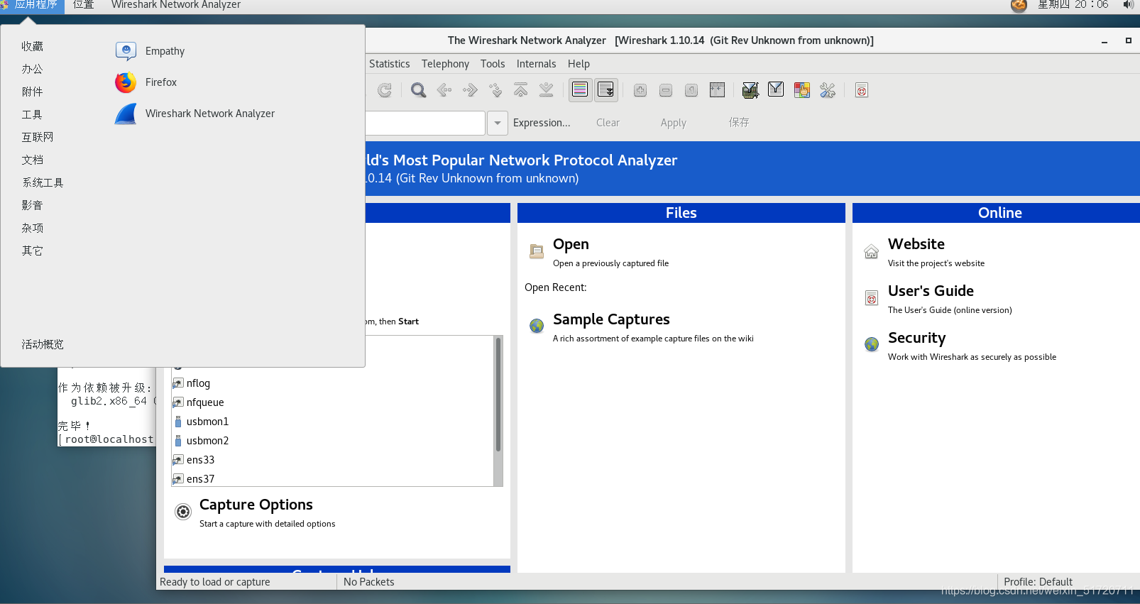Open the Tools menu

[493, 64]
